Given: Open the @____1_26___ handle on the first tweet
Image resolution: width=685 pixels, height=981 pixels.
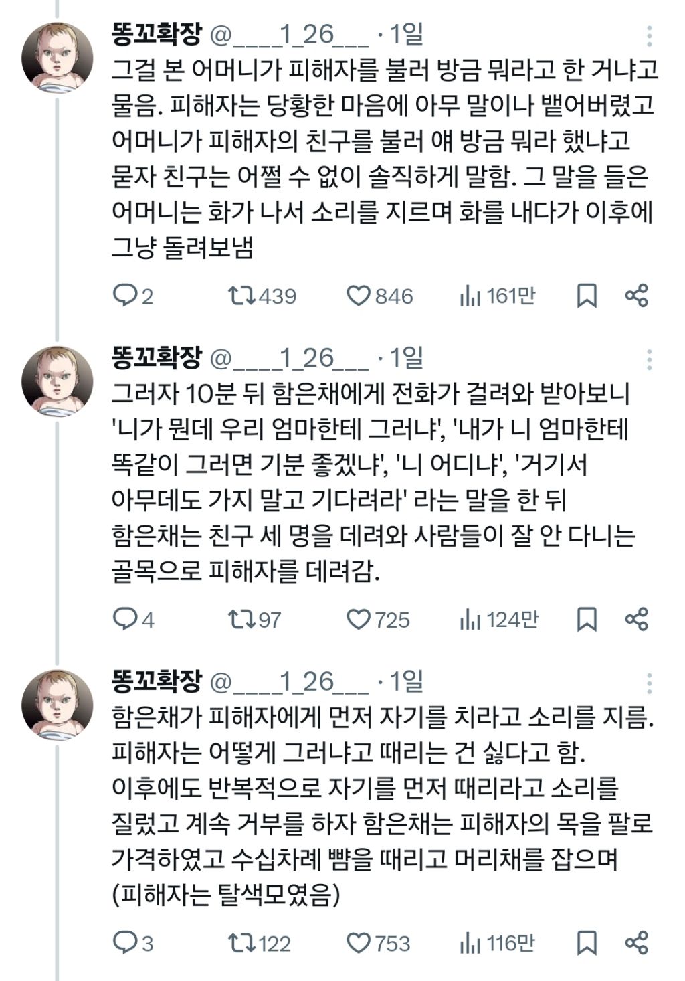Looking at the screenshot, I should [290, 35].
